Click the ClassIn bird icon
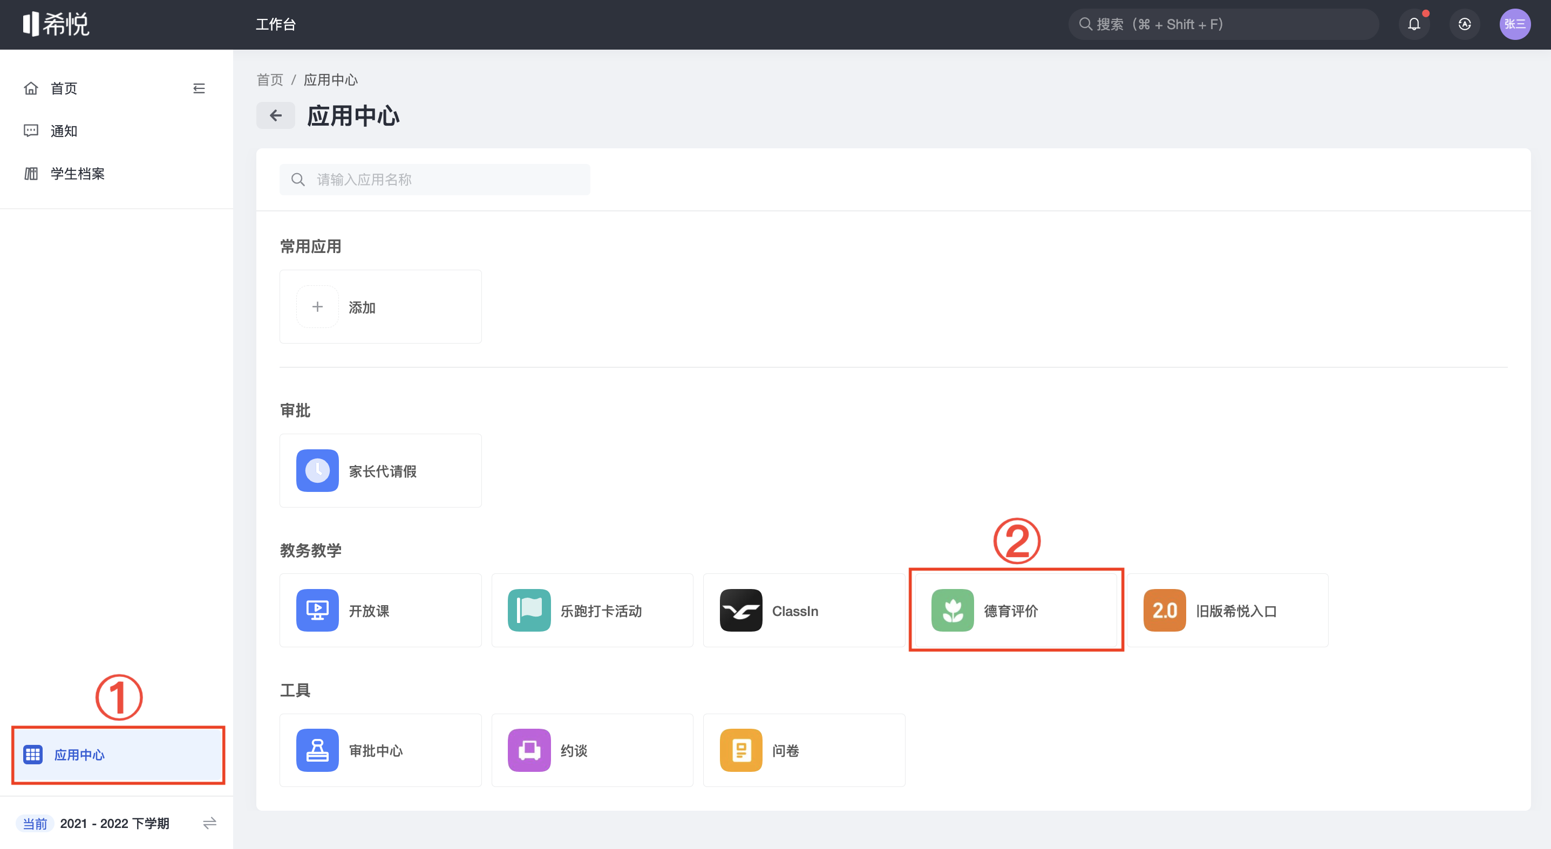Screen dimensions: 1551x849 [x=741, y=610]
